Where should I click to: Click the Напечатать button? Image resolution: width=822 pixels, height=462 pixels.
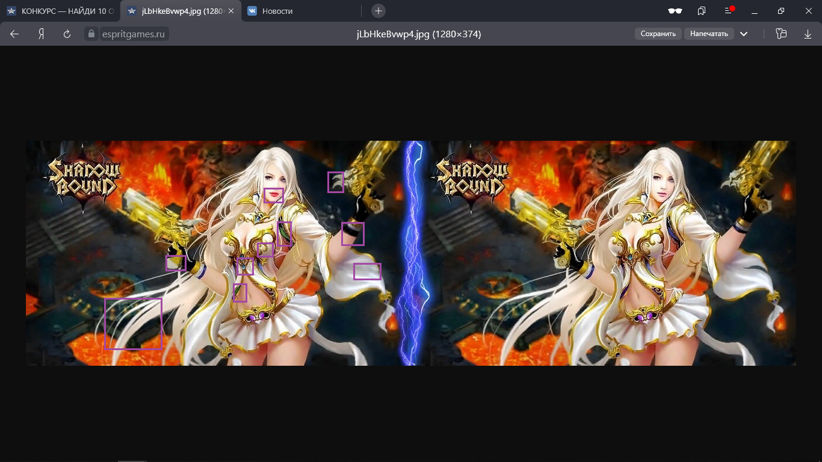pyautogui.click(x=709, y=34)
